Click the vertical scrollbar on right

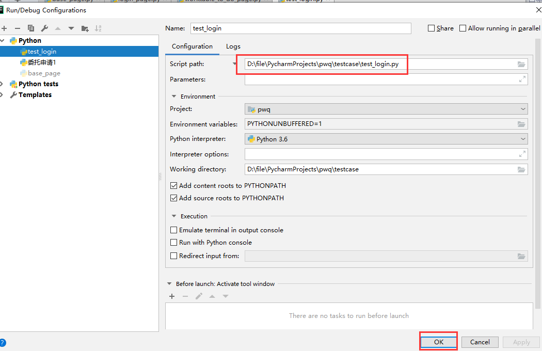(x=537, y=173)
